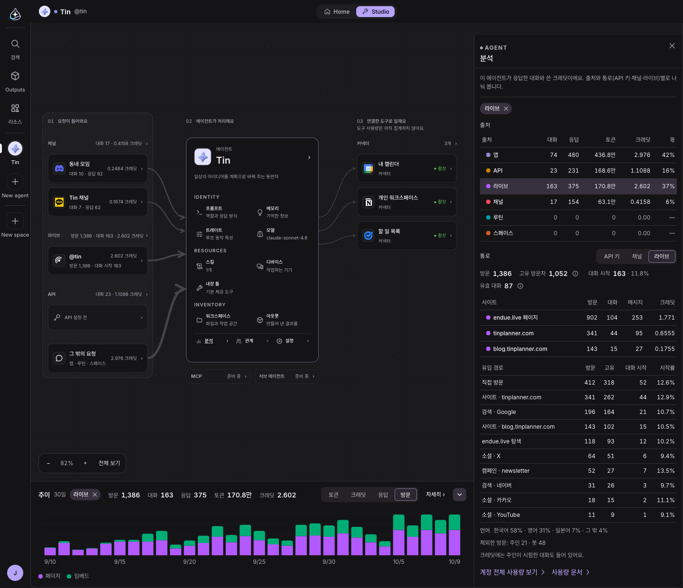Select the Tin agent avatar in sidebar
Screen dimensions: 683x588
15,148
